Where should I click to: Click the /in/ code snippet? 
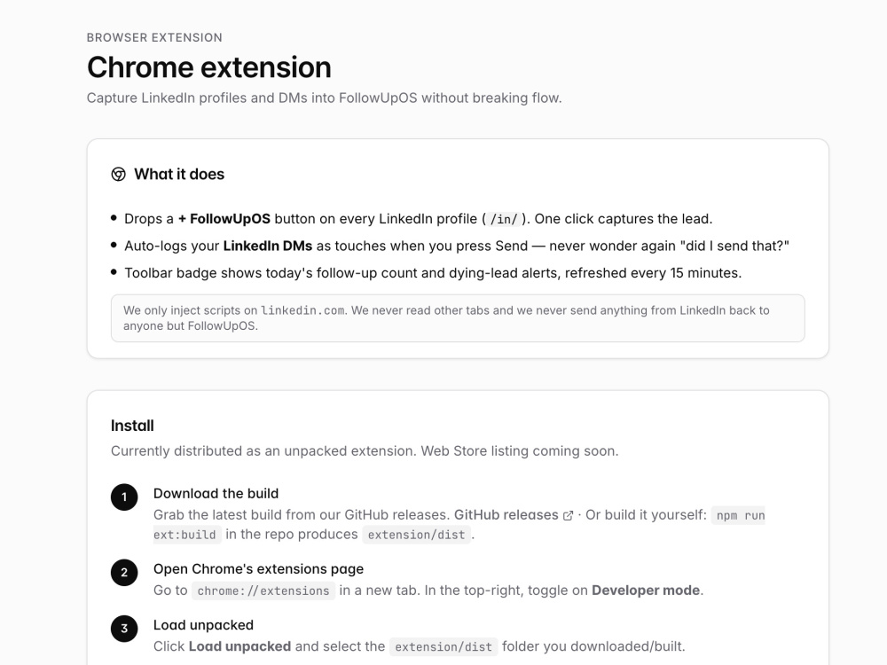[504, 219]
